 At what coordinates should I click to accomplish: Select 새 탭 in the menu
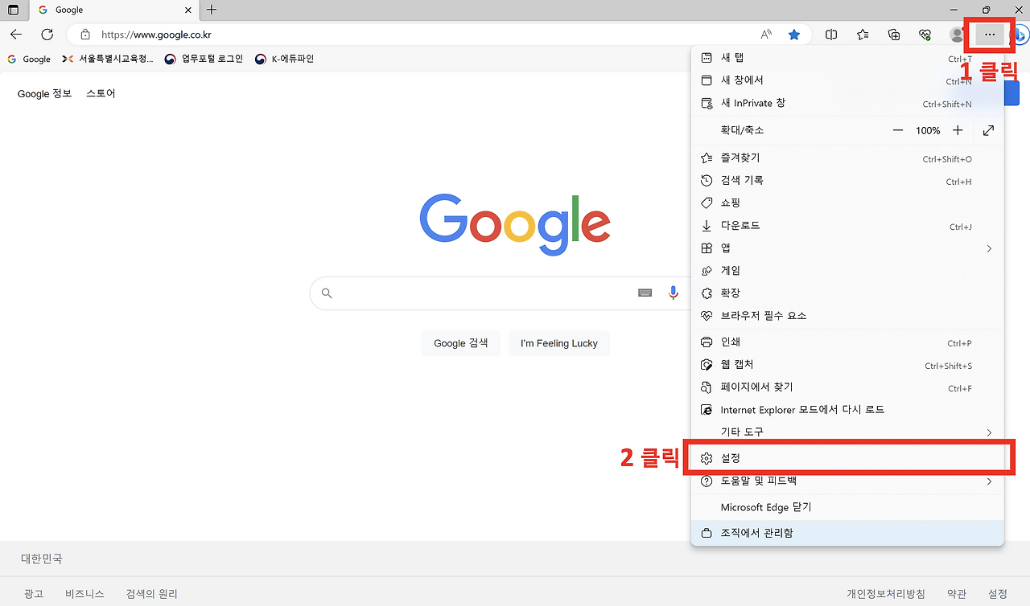[x=847, y=58]
